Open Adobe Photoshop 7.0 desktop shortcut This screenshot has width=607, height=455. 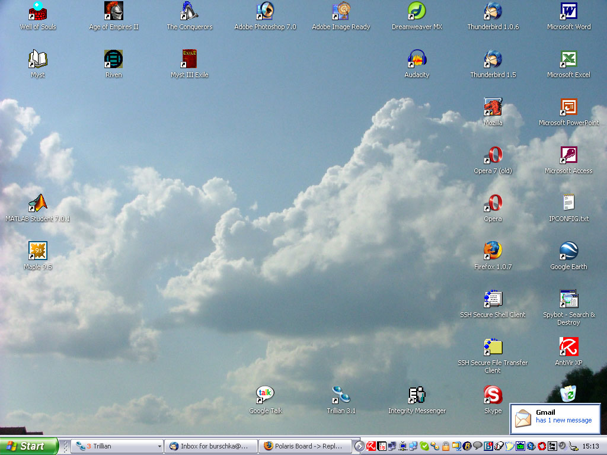[x=265, y=11]
